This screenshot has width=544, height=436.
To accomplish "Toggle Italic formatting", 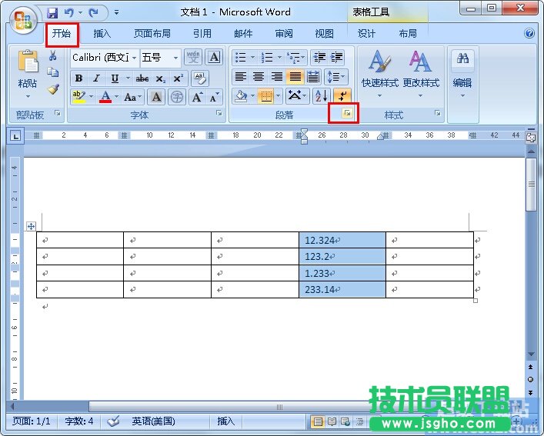I will [x=96, y=78].
